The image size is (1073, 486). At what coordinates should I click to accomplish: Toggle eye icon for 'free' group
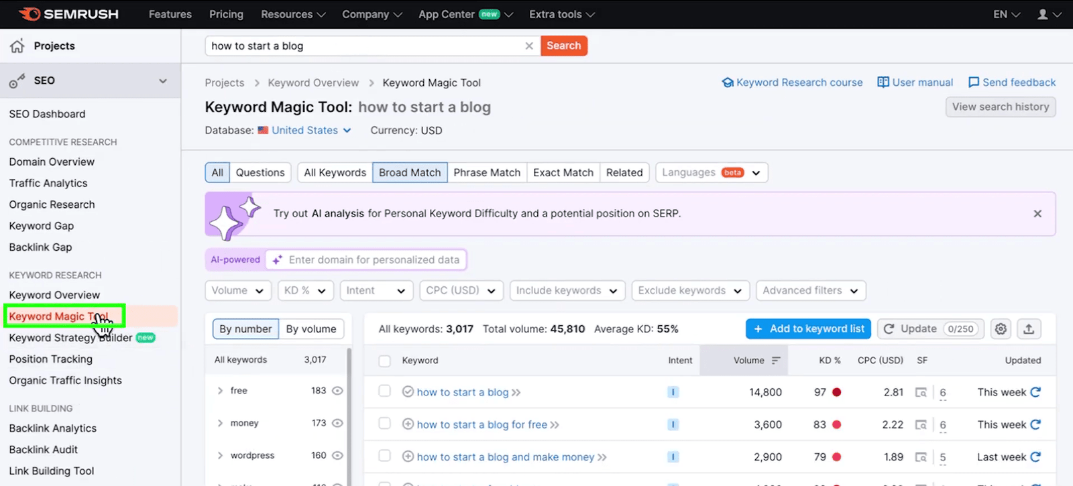coord(337,391)
